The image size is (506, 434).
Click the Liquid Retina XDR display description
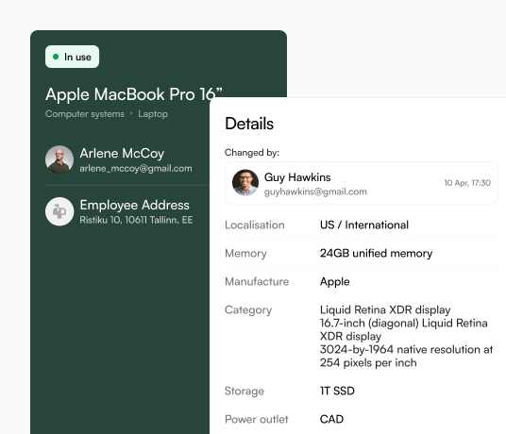pyautogui.click(x=406, y=336)
